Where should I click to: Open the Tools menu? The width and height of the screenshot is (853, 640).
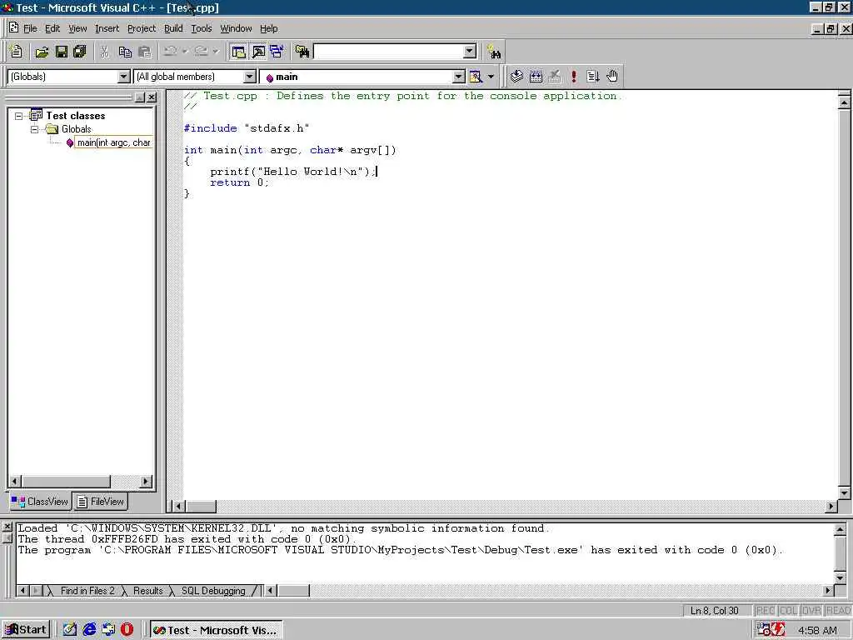coord(202,28)
